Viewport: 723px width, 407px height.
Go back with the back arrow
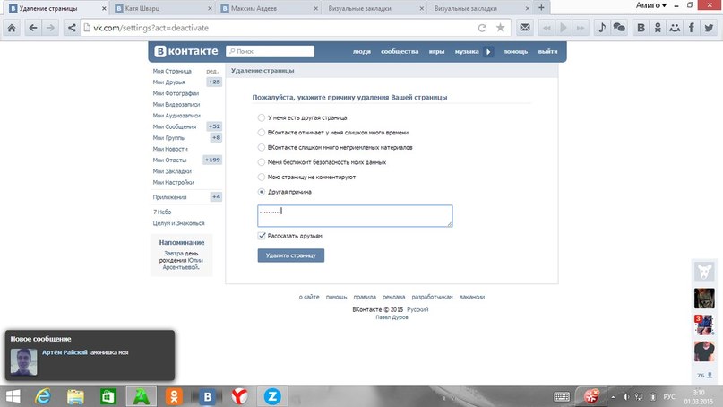(33, 28)
